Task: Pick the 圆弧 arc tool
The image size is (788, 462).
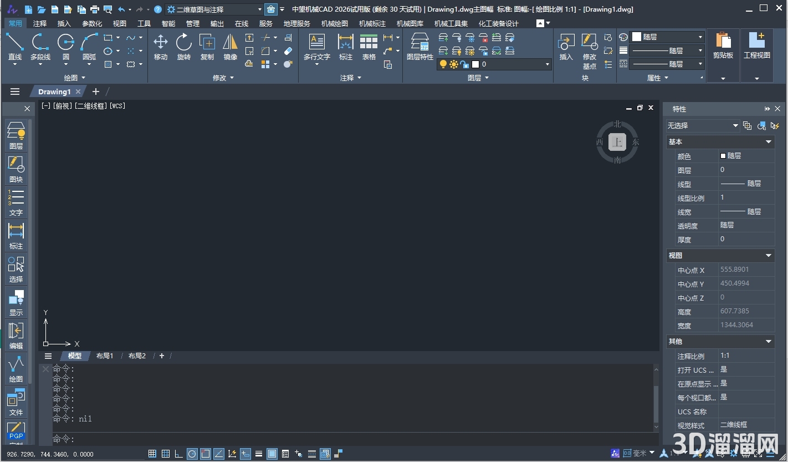Action: (89, 47)
